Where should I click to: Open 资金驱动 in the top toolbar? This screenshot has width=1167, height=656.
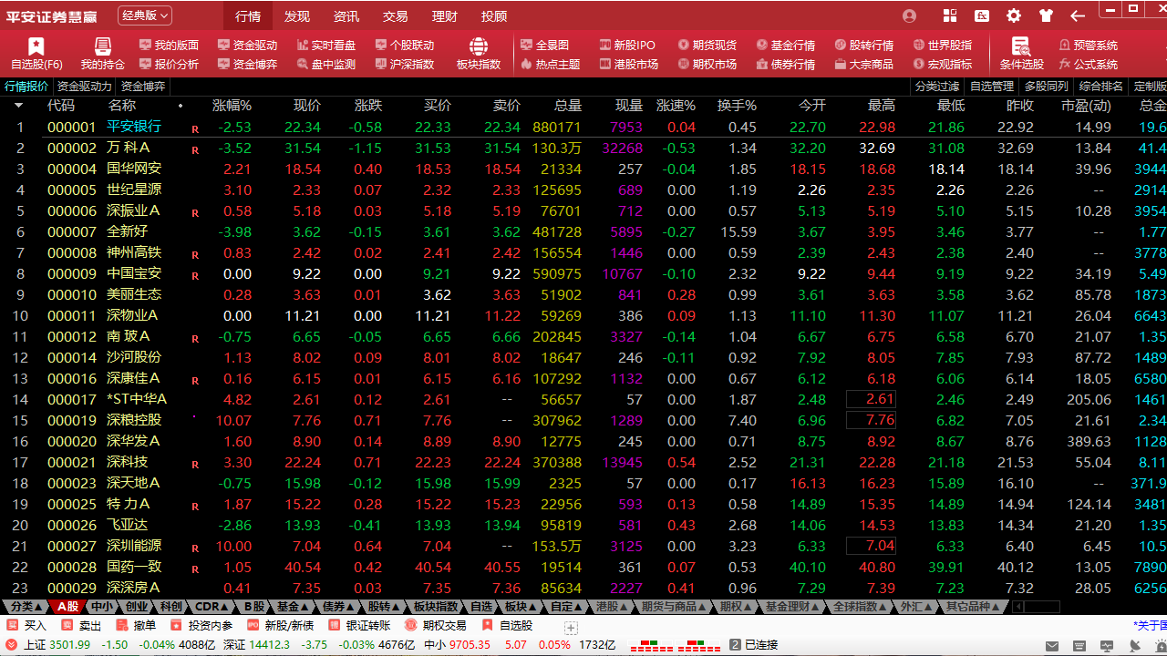point(247,45)
